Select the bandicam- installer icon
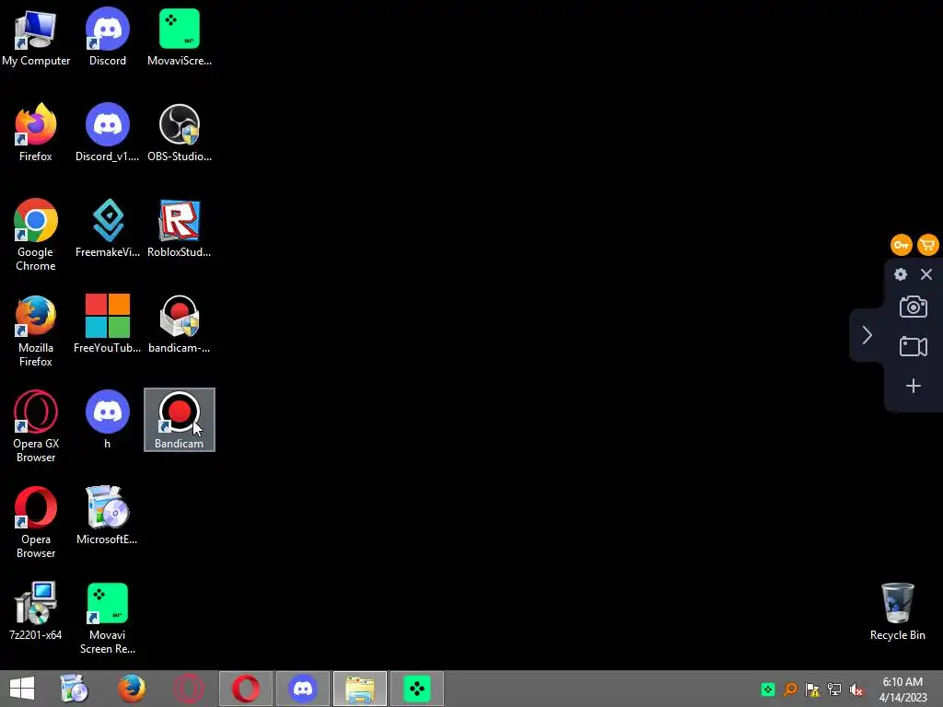The height and width of the screenshot is (707, 943). tap(180, 324)
